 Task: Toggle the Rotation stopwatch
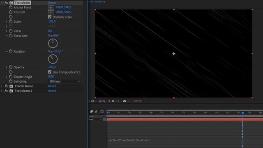[11, 51]
